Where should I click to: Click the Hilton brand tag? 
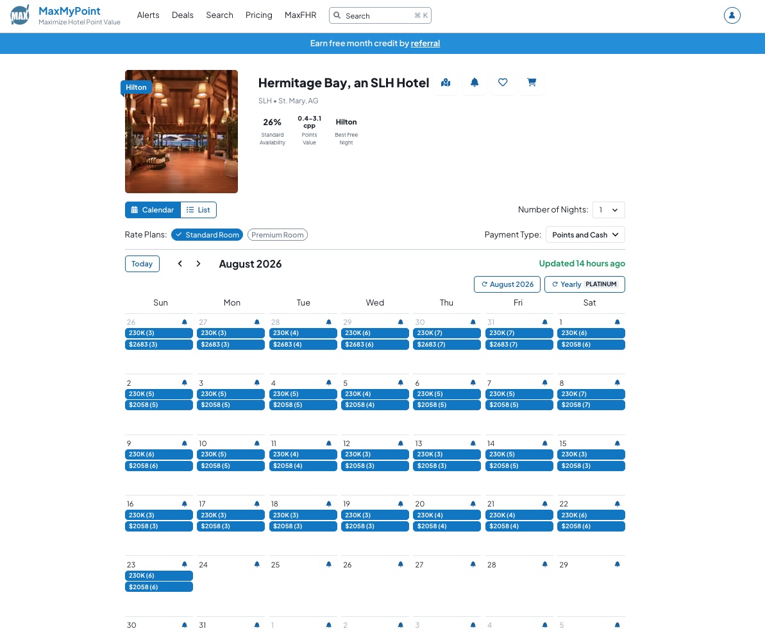tap(136, 87)
